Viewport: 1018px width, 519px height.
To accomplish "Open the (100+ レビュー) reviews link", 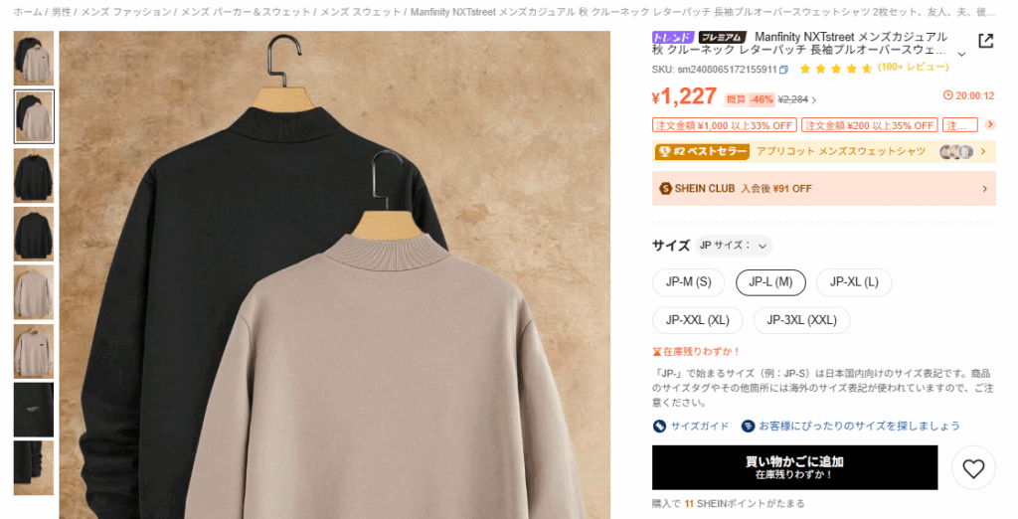I will tap(913, 67).
